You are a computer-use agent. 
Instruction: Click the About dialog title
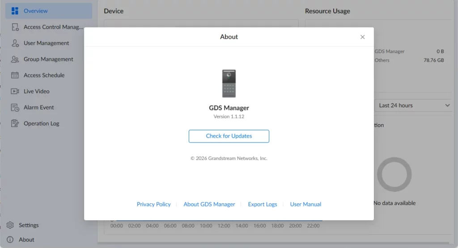point(229,37)
